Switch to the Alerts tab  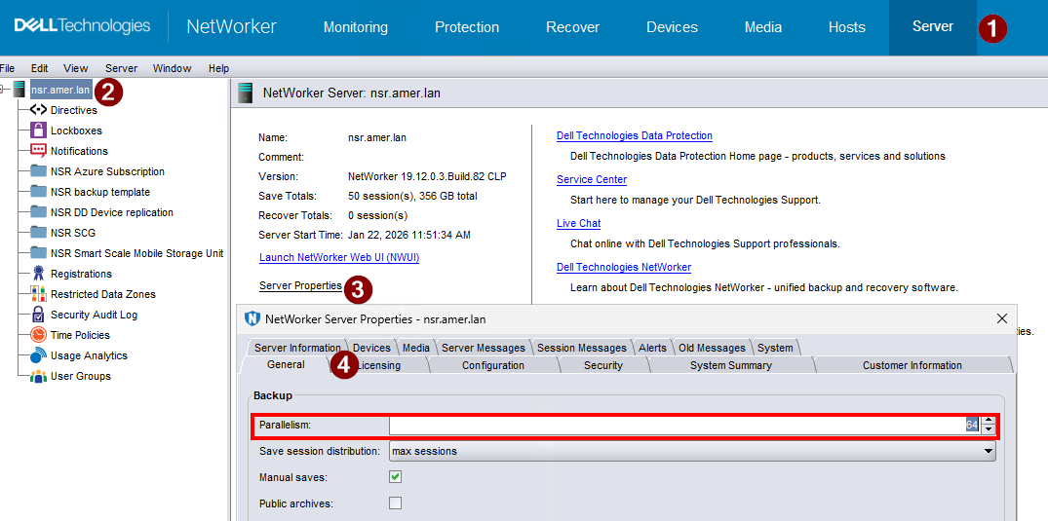(652, 348)
